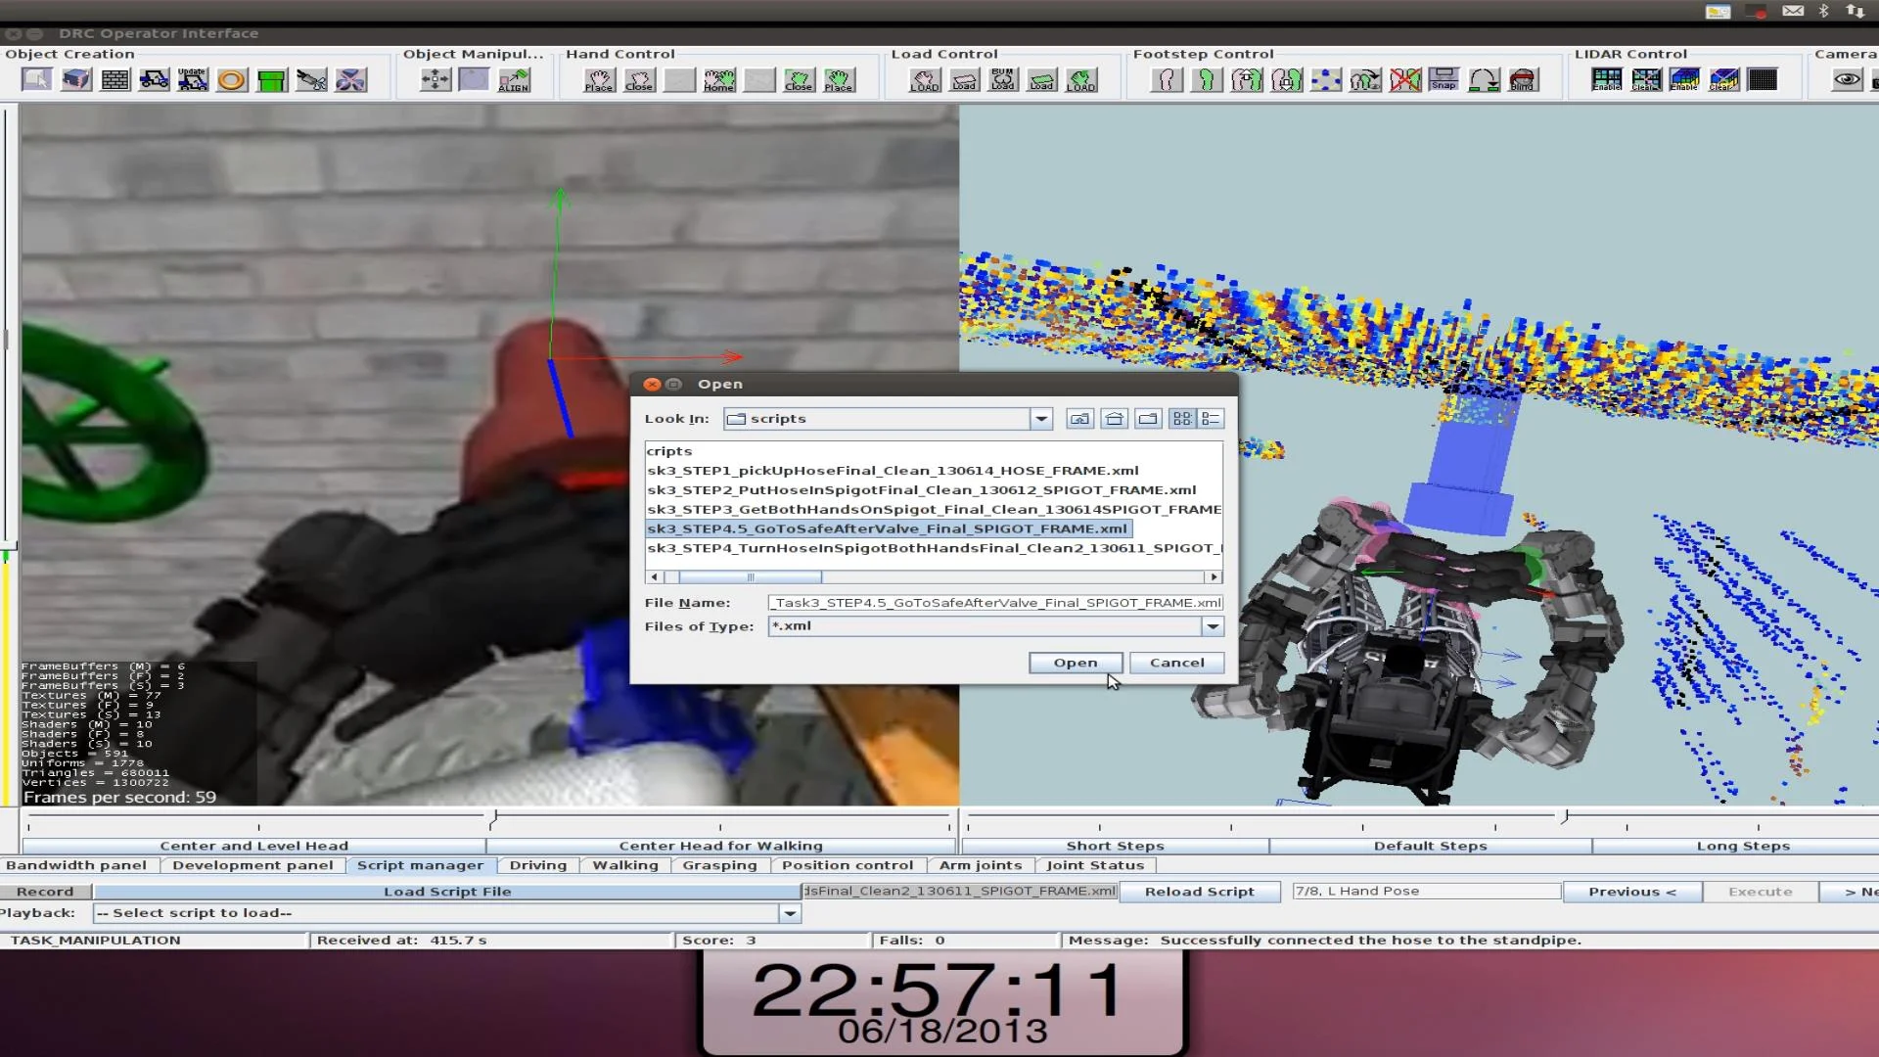Click the BDI Load icon in Load Control
Screen dimensions: 1879x1057
(x=1002, y=80)
